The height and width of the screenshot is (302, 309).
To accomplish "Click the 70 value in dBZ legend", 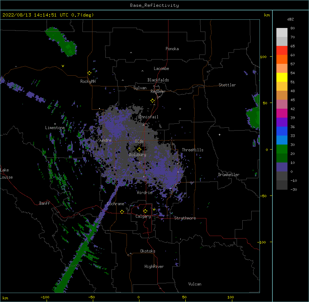I will click(293, 37).
